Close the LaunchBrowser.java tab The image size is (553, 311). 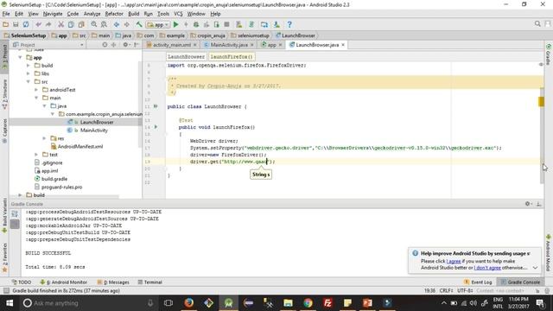[x=343, y=45]
